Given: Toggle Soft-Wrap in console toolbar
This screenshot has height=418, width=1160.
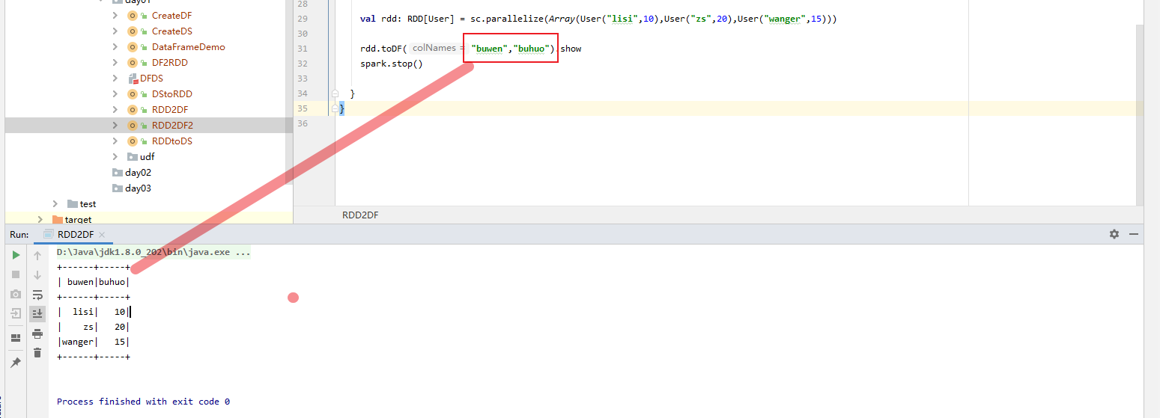Looking at the screenshot, I should (x=37, y=295).
